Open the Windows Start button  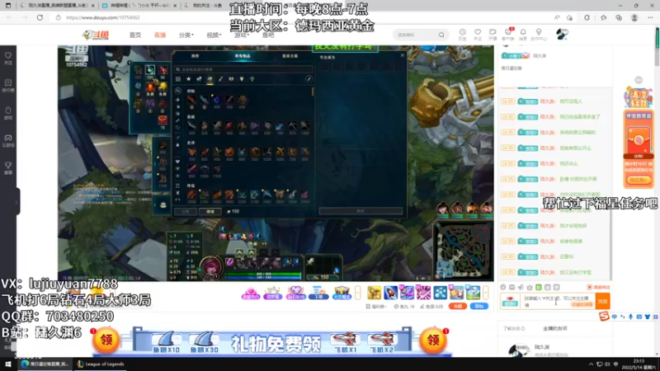tap(8, 364)
